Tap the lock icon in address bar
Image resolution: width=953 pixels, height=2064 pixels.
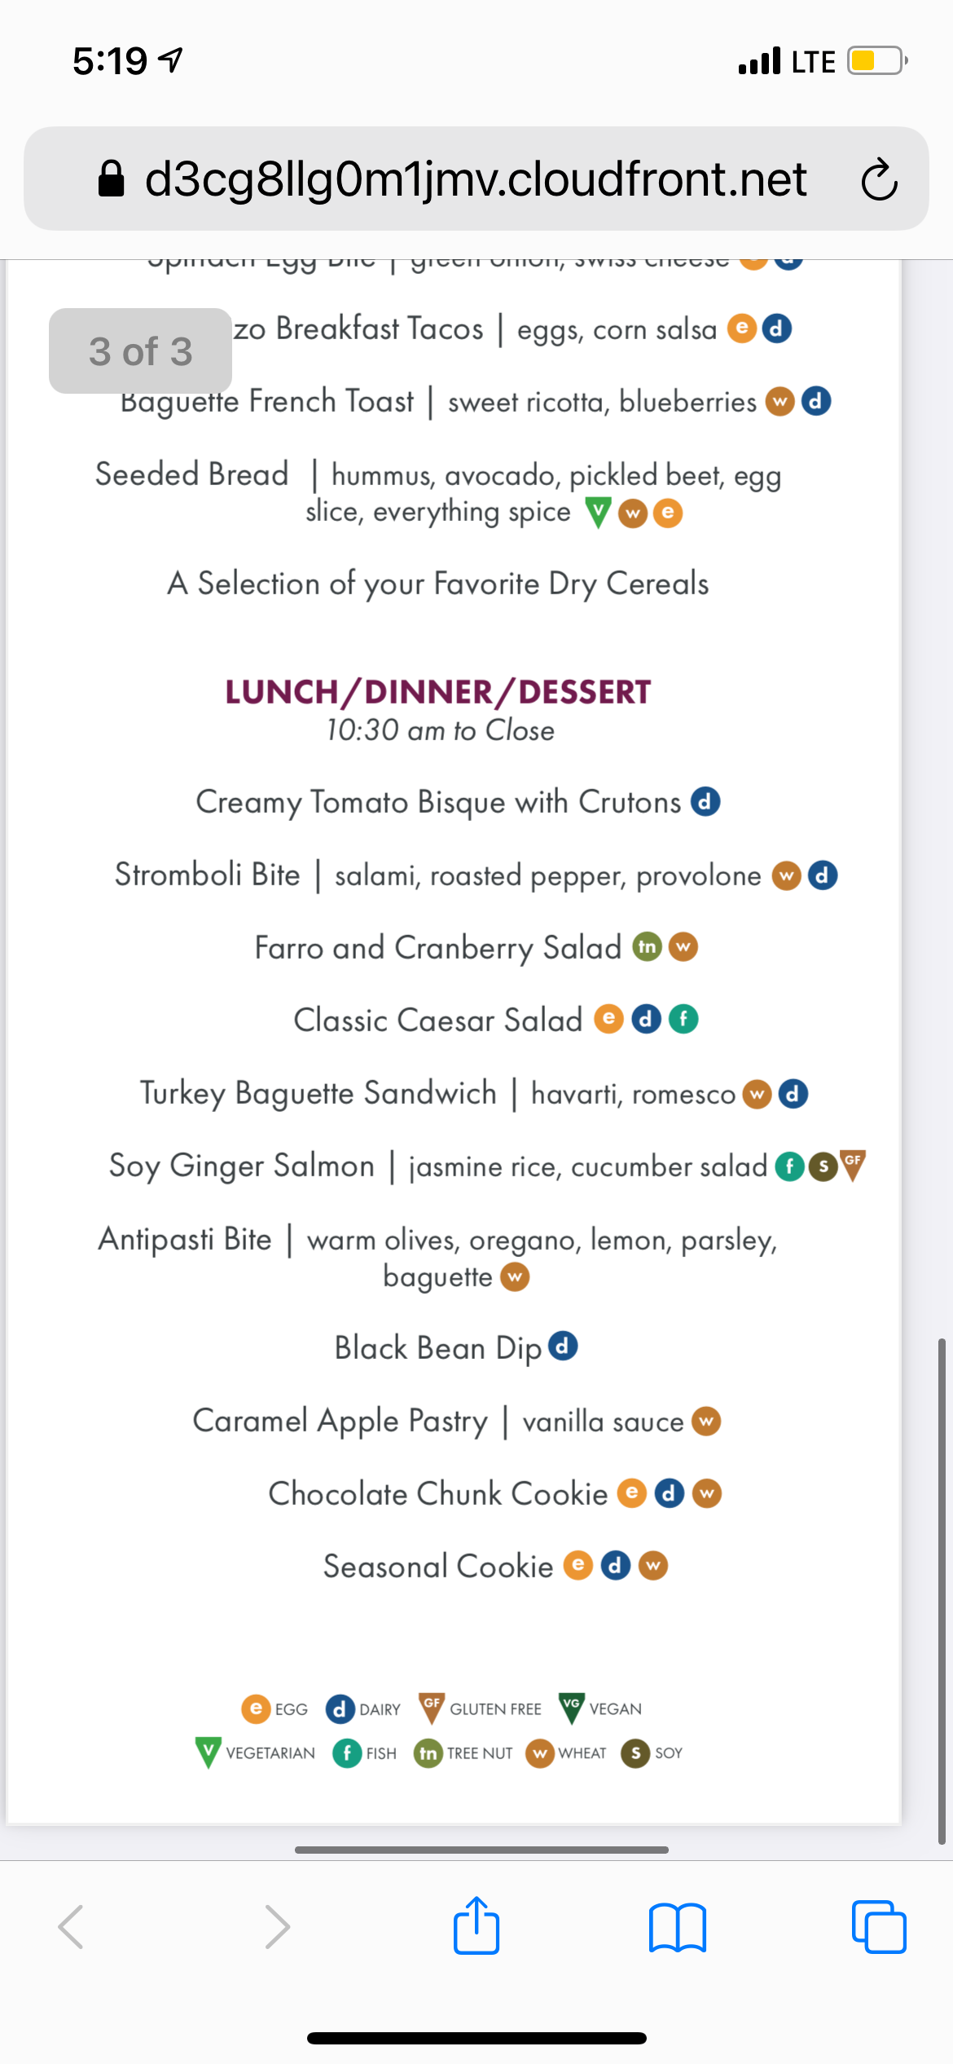112,179
